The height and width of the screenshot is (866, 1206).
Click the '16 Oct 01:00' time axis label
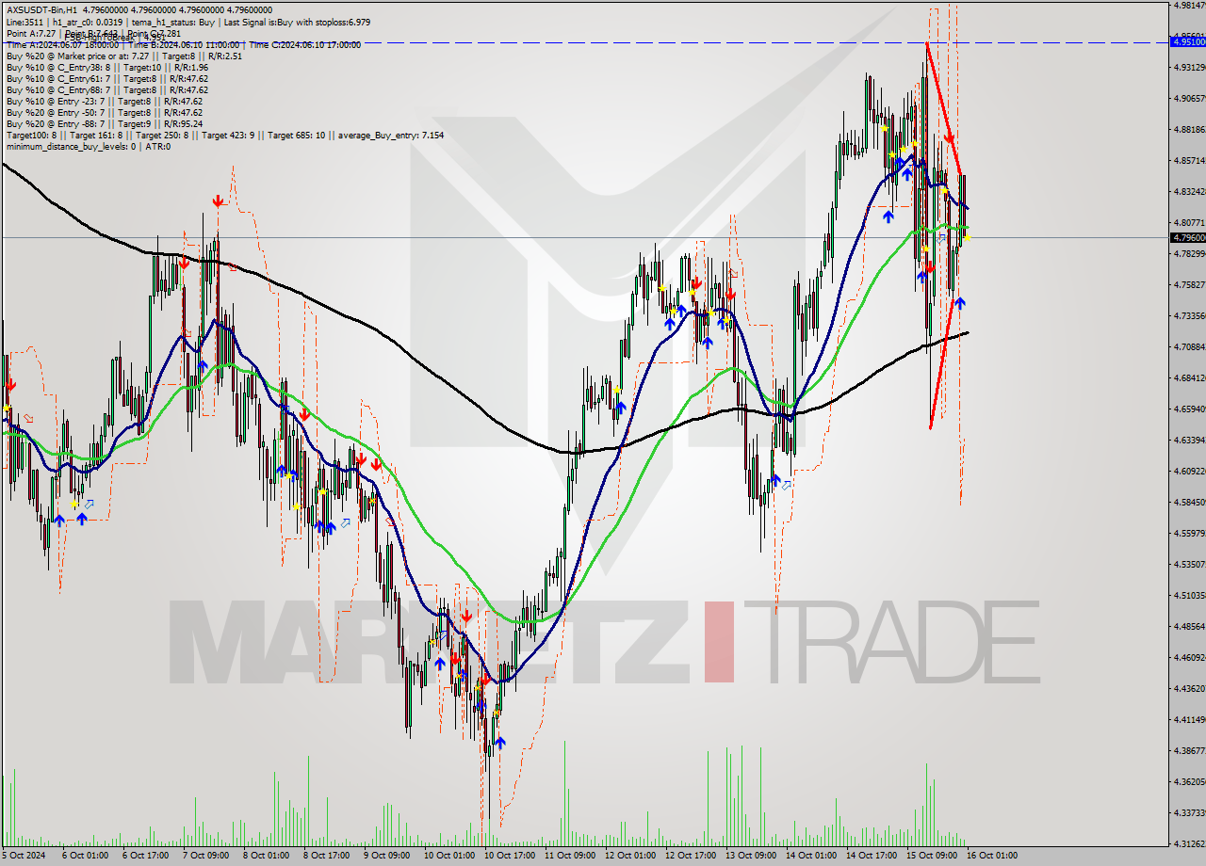pyautogui.click(x=993, y=856)
